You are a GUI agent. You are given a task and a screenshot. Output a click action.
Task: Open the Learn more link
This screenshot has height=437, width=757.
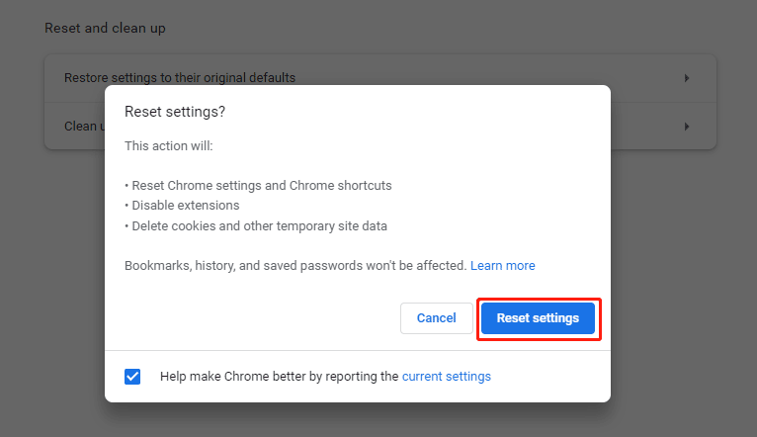pos(503,266)
